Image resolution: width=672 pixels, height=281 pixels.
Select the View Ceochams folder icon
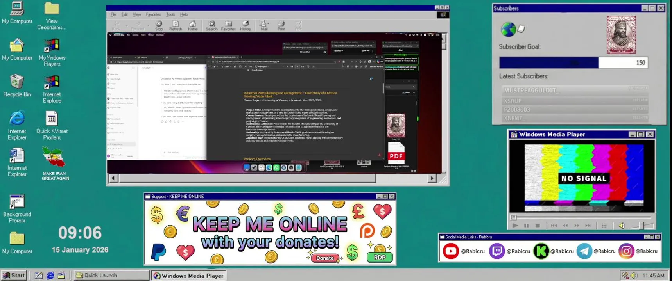52,16
